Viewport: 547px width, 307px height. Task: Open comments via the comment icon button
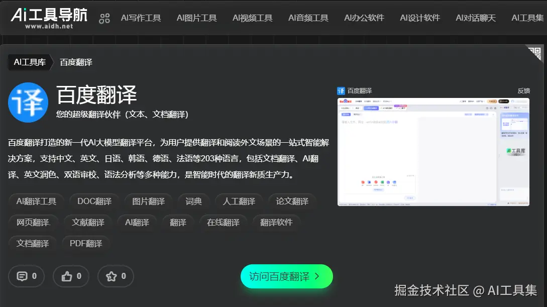[x=27, y=276]
